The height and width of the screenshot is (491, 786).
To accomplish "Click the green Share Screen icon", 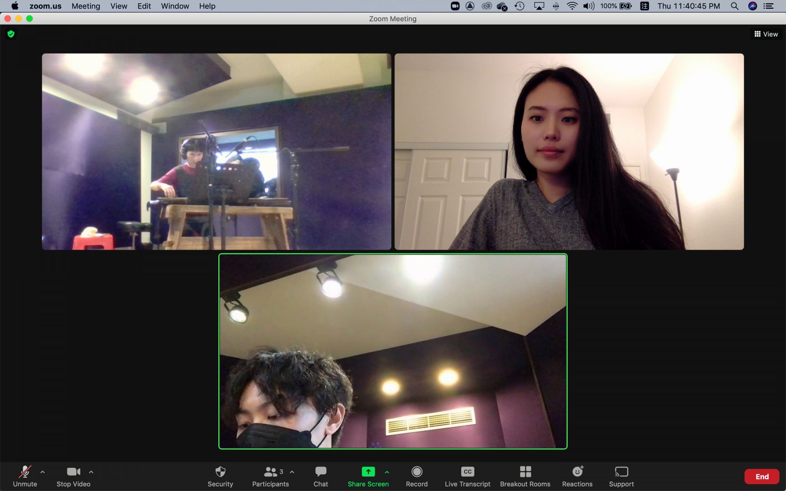I will click(x=368, y=472).
